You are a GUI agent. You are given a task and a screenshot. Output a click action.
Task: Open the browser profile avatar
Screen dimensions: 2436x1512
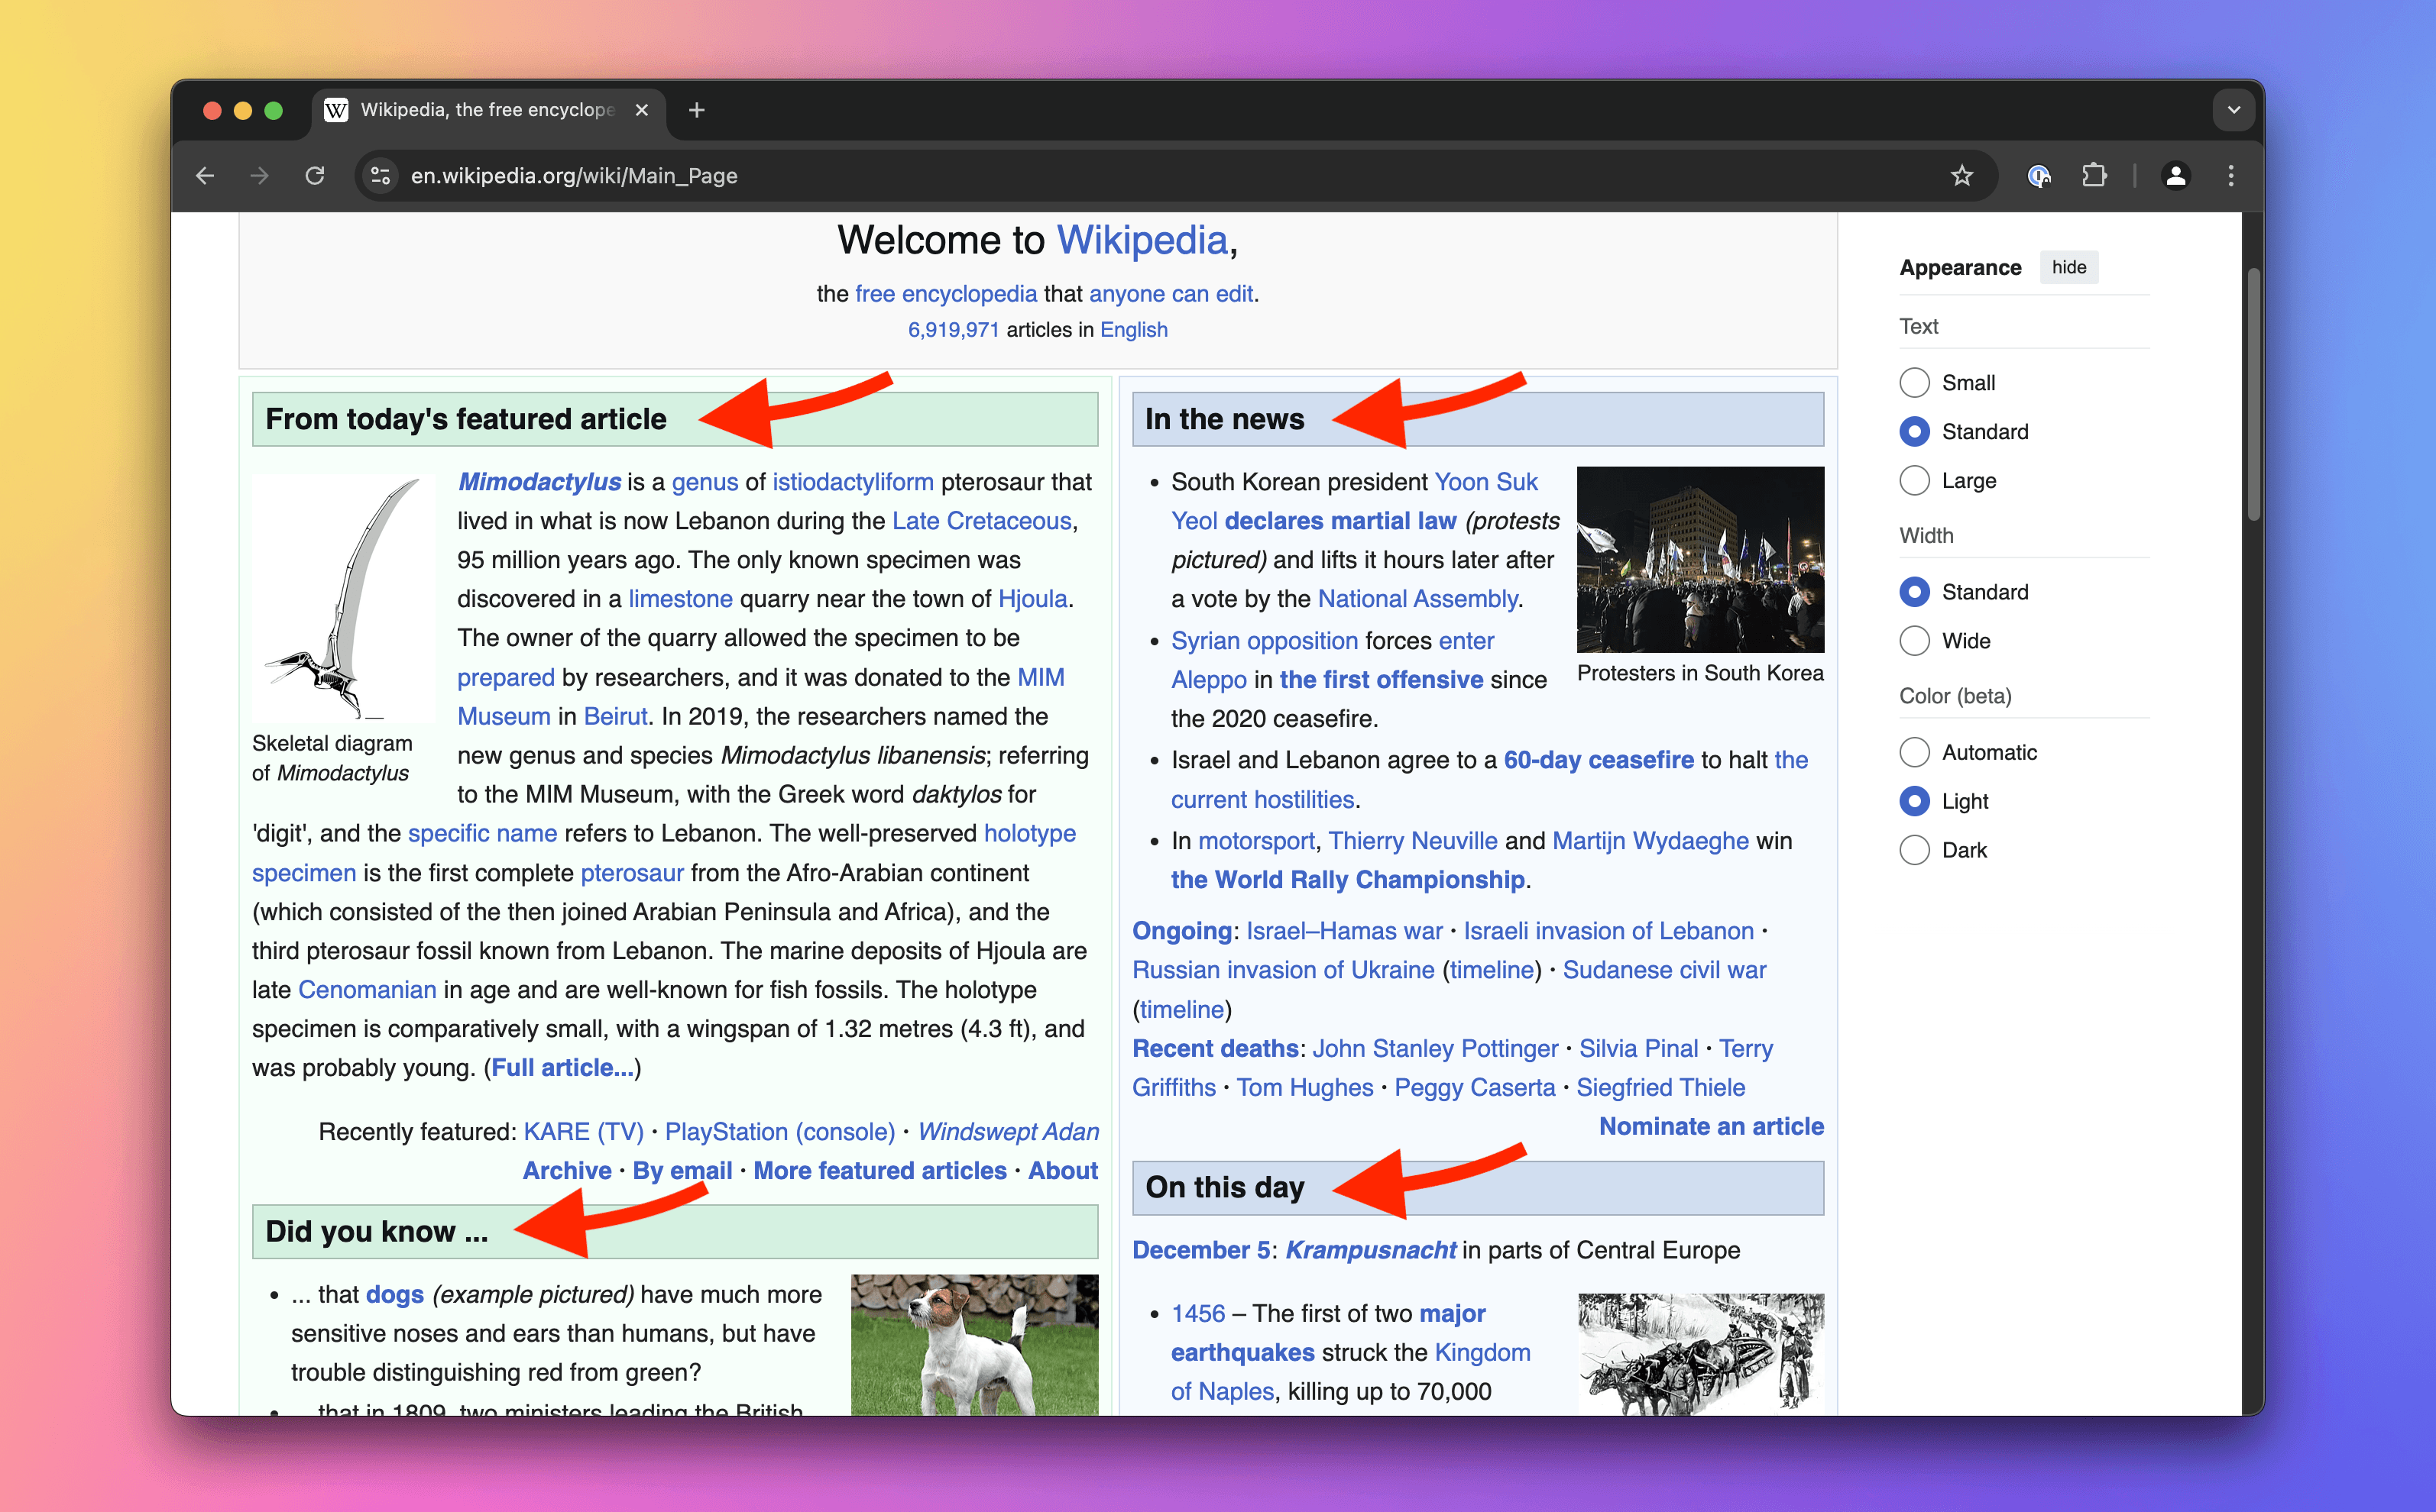pyautogui.click(x=2176, y=176)
